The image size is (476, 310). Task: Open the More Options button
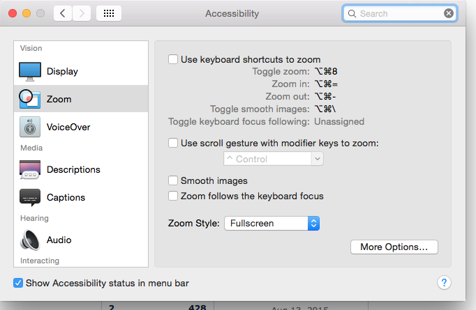[394, 247]
